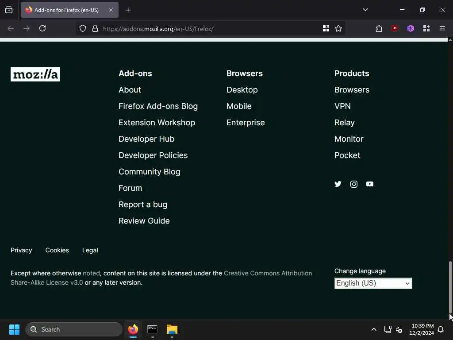Open Mozilla VPN link
This screenshot has width=453, height=340.
[342, 106]
